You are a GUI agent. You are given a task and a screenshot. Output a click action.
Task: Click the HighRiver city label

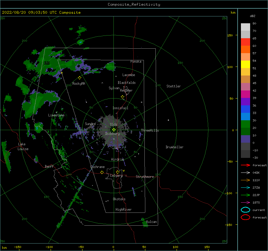(124, 210)
